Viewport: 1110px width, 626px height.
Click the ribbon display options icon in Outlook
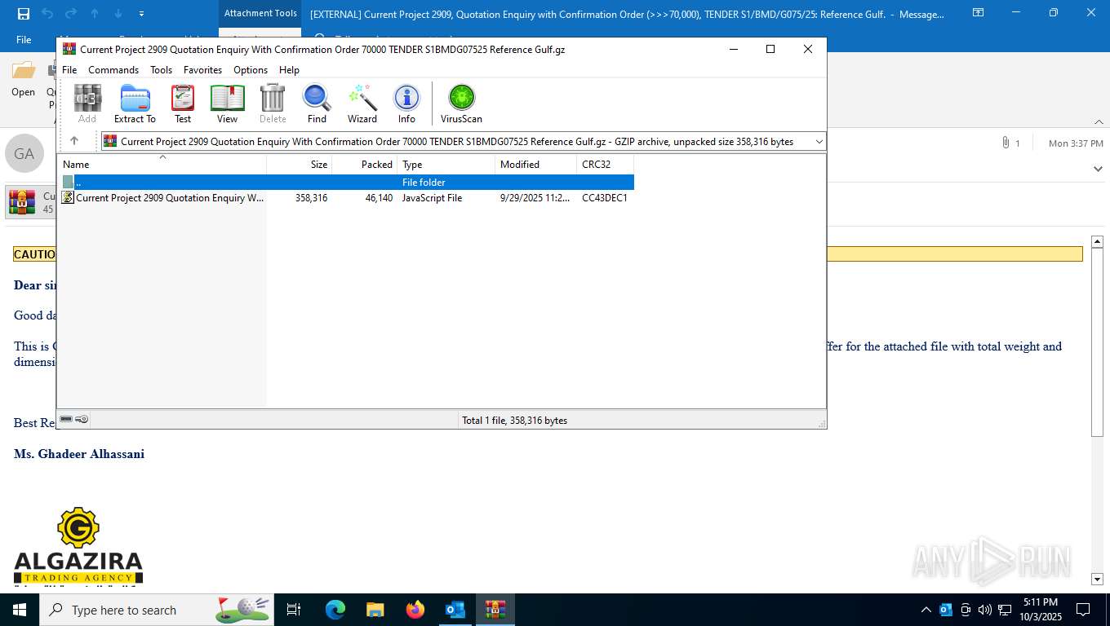(x=978, y=13)
